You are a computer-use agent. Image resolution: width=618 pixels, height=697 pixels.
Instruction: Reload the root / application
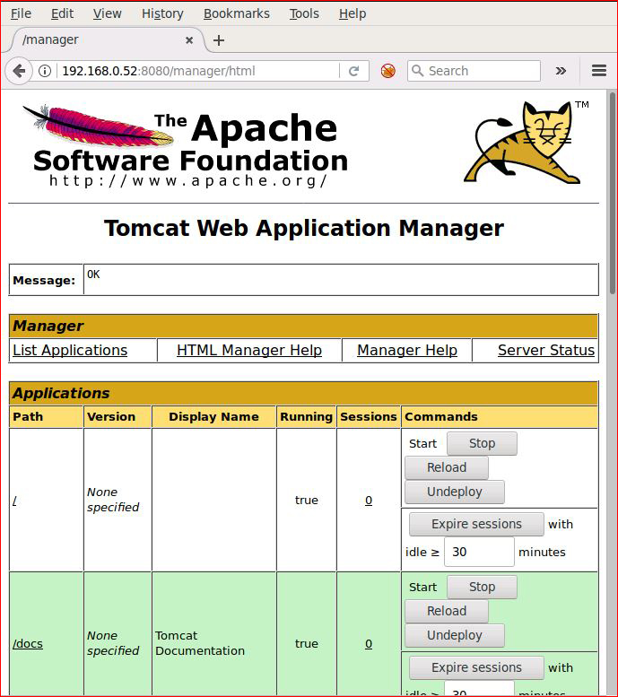[447, 467]
